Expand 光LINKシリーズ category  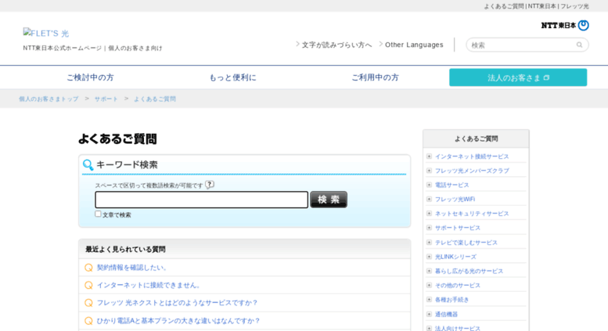429,257
